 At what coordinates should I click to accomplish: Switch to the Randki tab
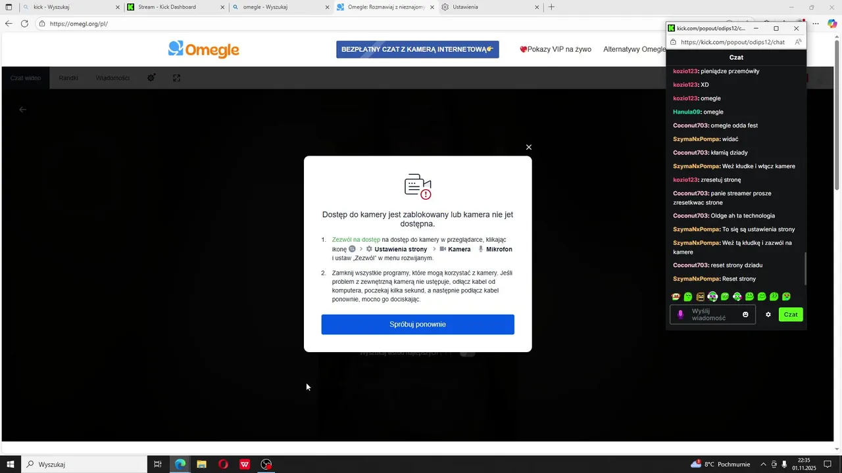click(x=68, y=78)
